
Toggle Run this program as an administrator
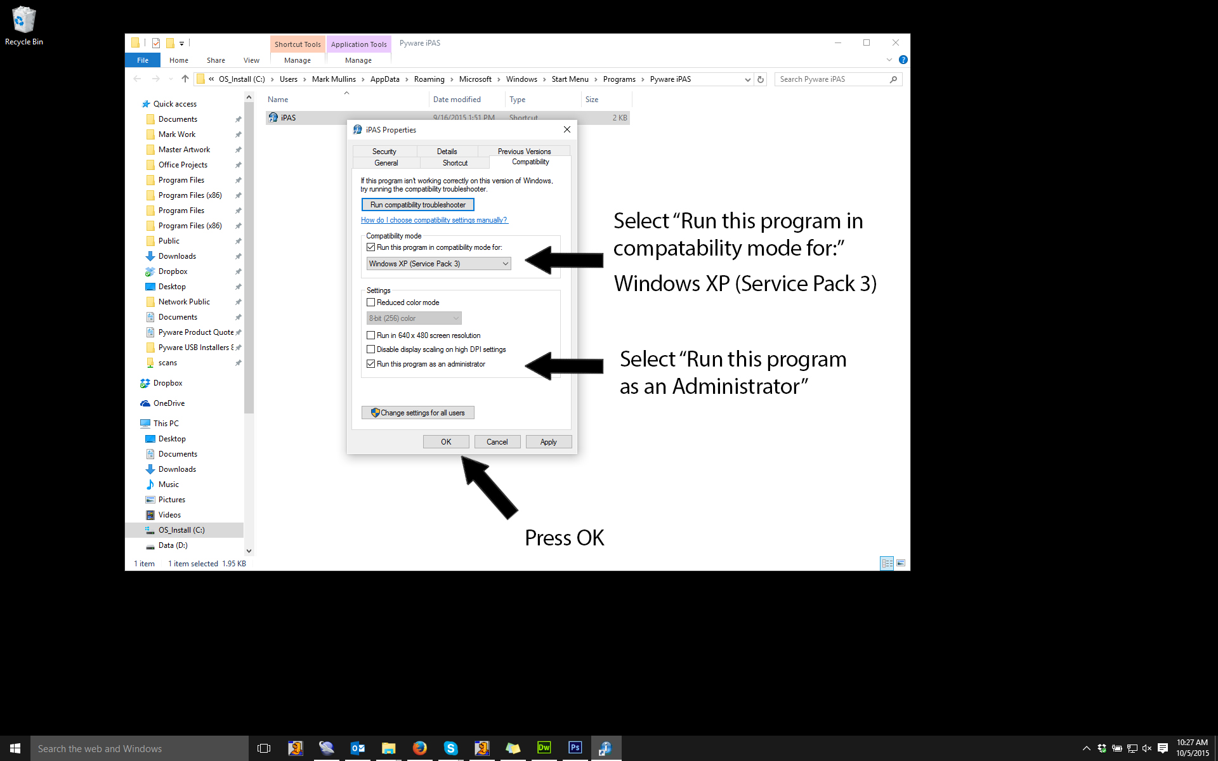coord(371,364)
